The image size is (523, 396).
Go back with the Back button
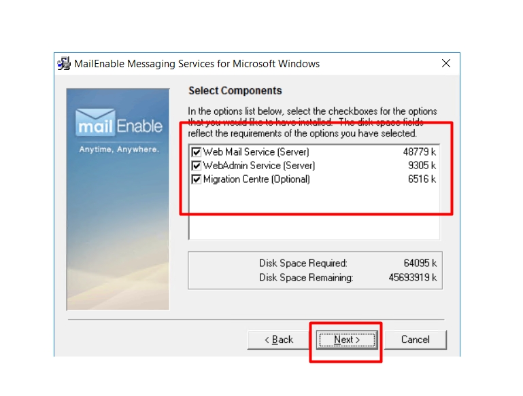(x=280, y=340)
